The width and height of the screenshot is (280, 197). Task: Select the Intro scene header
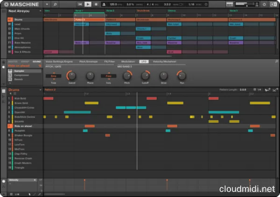47,11
